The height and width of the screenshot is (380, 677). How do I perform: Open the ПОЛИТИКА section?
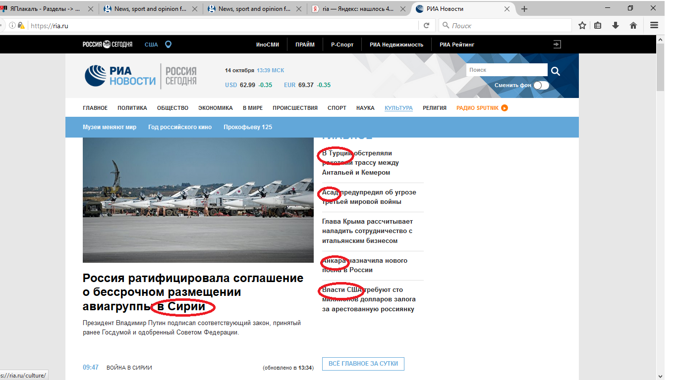point(132,108)
